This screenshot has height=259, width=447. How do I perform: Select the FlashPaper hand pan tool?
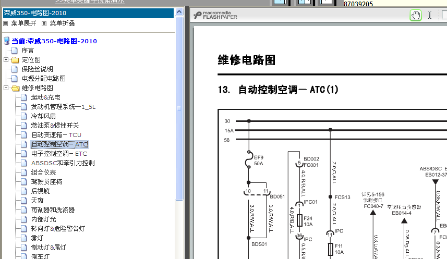415,15
